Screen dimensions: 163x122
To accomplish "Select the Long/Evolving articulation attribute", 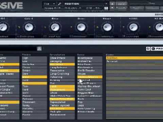I will click(62, 74).
